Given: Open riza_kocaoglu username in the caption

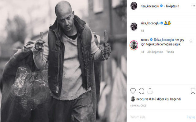Looking at the screenshot, I should 150,23.
